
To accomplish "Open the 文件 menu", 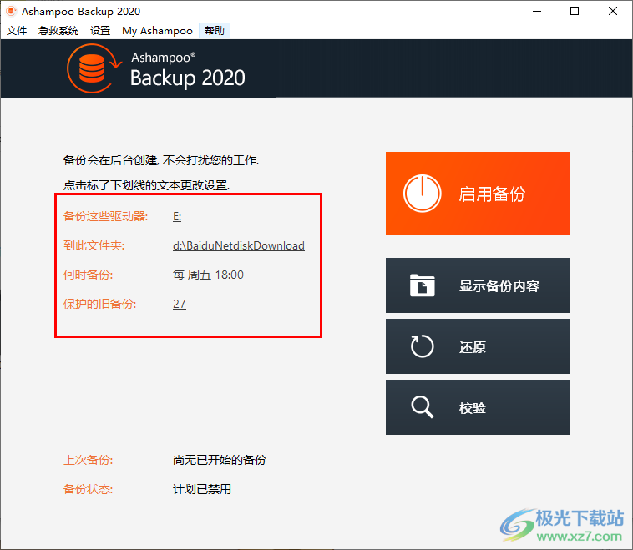I will point(17,31).
